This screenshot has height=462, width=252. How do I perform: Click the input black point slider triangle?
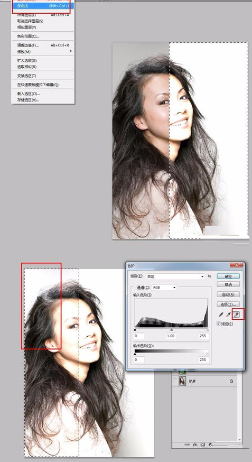click(135, 330)
